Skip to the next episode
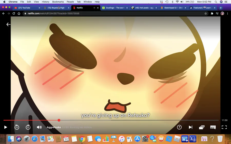This screenshot has width=231, height=144. pyautogui.click(x=190, y=127)
